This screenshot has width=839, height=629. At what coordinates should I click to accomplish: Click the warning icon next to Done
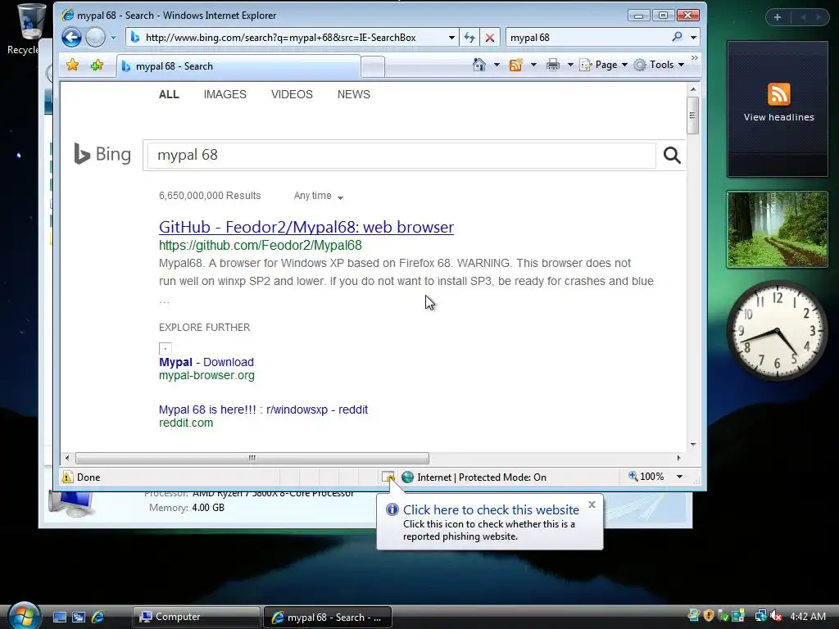pos(67,477)
